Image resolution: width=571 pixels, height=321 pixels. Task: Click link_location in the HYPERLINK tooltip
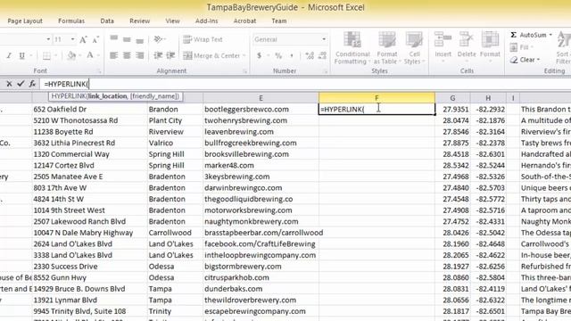[107, 96]
